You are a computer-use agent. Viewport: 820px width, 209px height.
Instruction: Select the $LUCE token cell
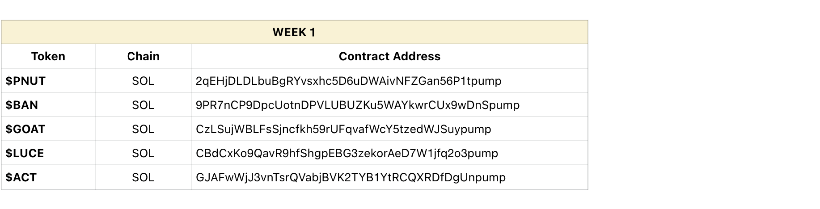48,153
